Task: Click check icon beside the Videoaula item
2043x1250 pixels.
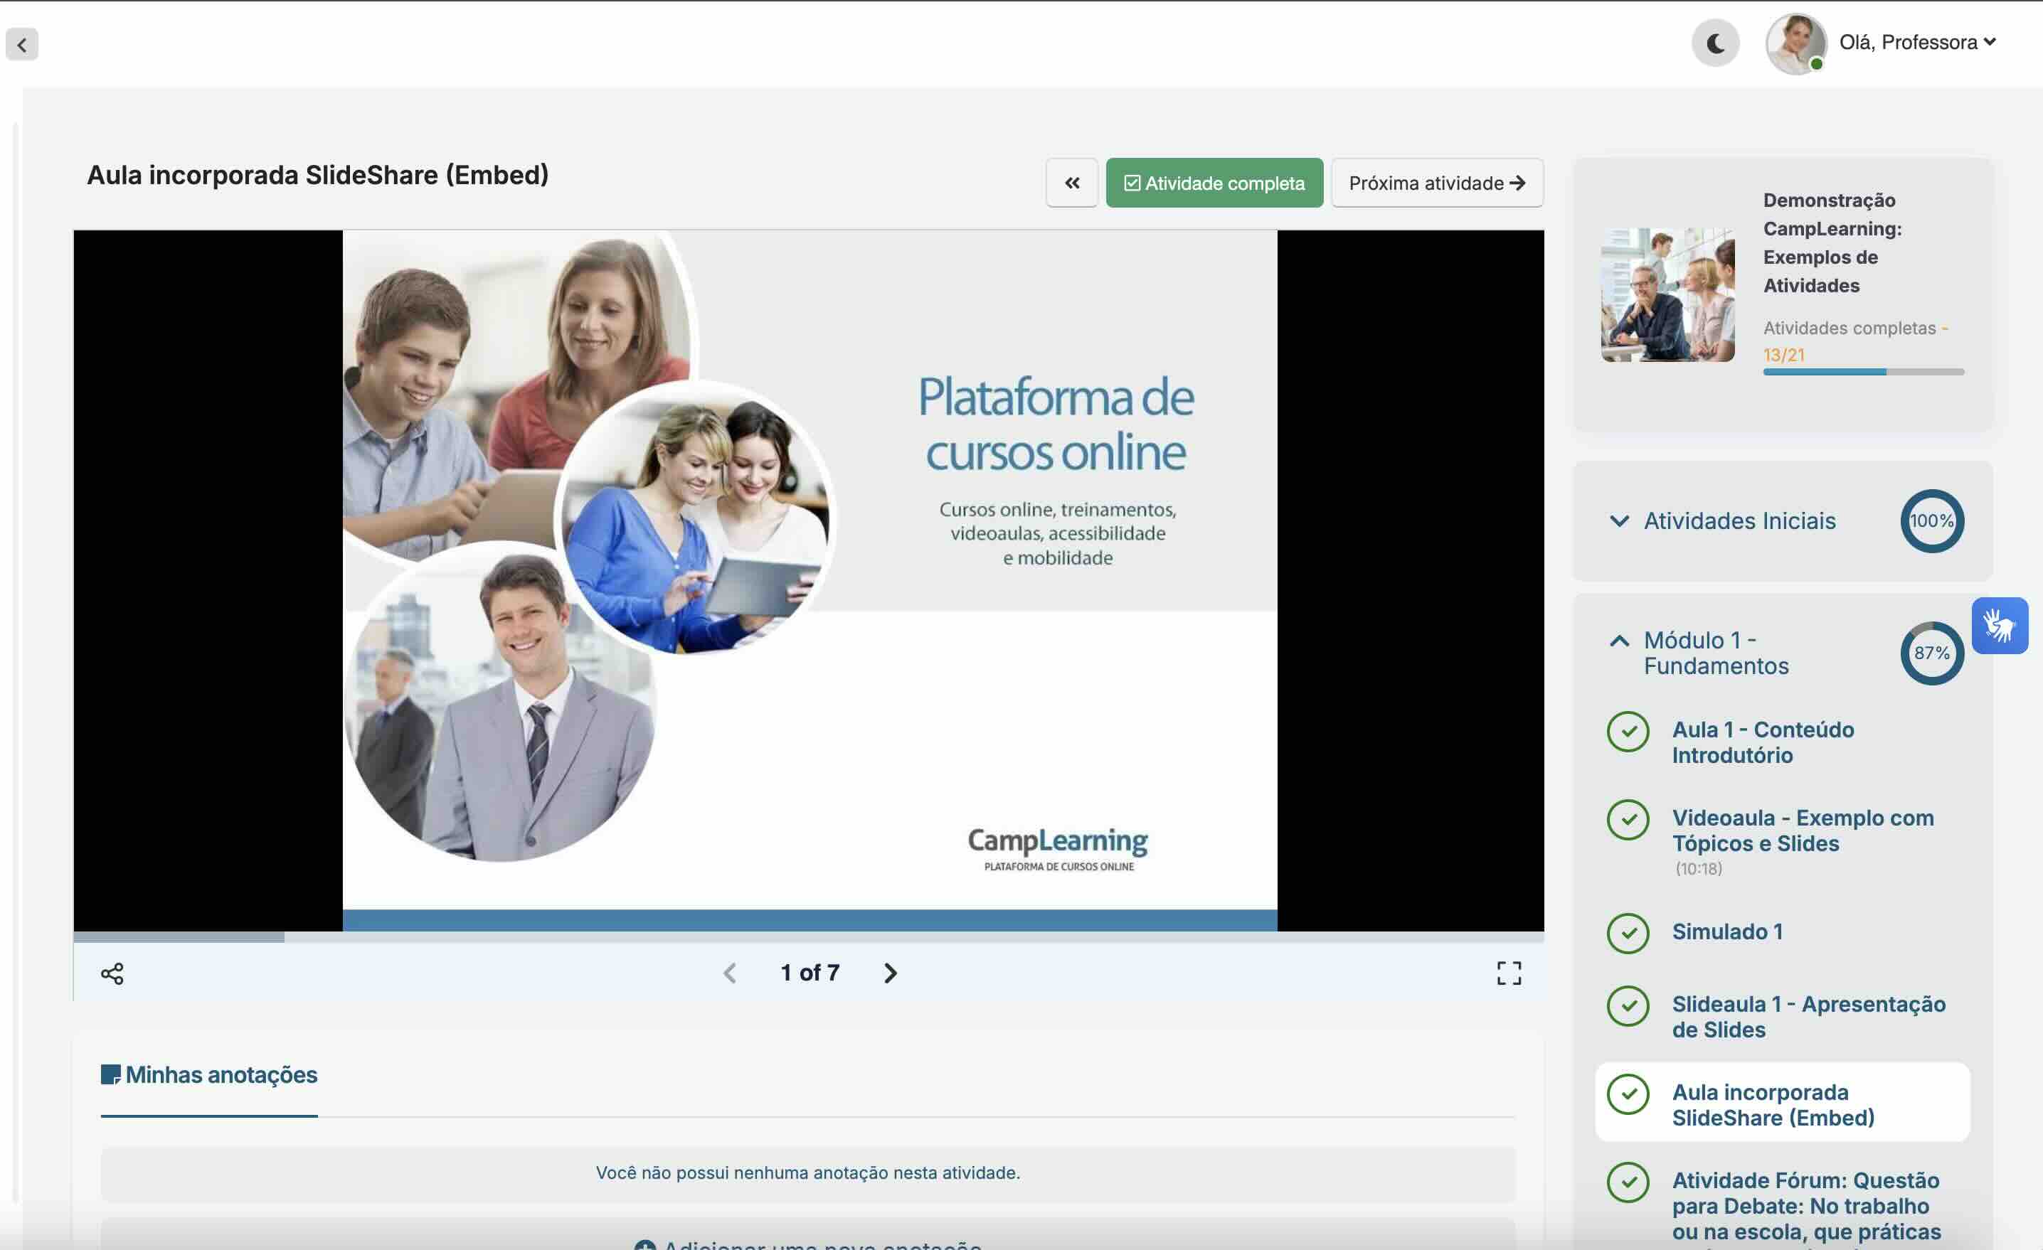Action: pos(1628,819)
